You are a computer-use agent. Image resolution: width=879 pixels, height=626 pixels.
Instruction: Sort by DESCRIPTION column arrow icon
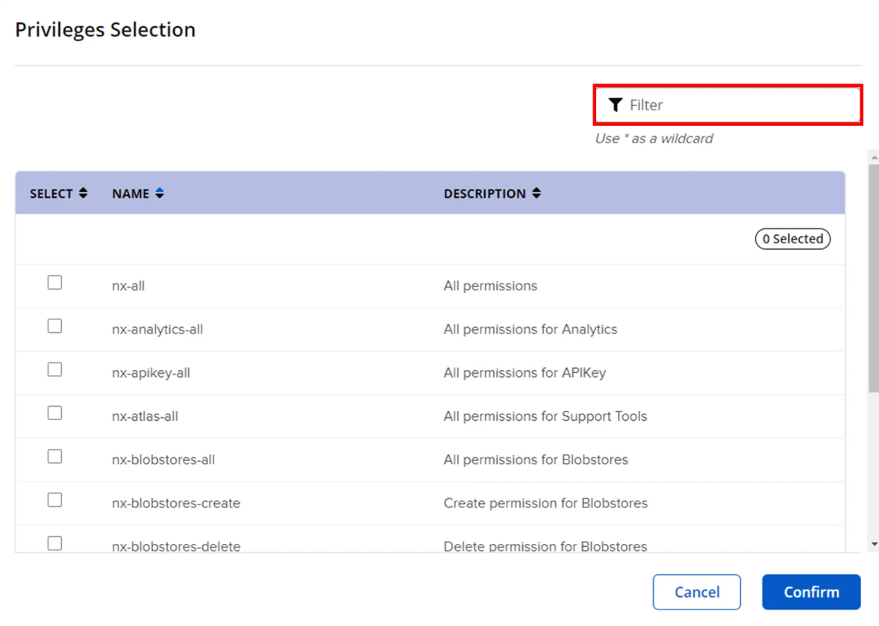coord(537,193)
